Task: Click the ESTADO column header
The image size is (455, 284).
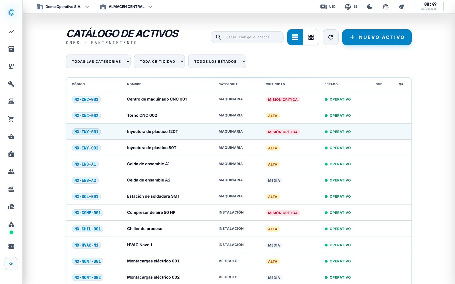Action: tap(331, 84)
